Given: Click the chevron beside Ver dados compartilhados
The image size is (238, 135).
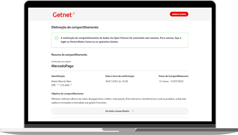Looking at the screenshot, I should click(x=133, y=111).
